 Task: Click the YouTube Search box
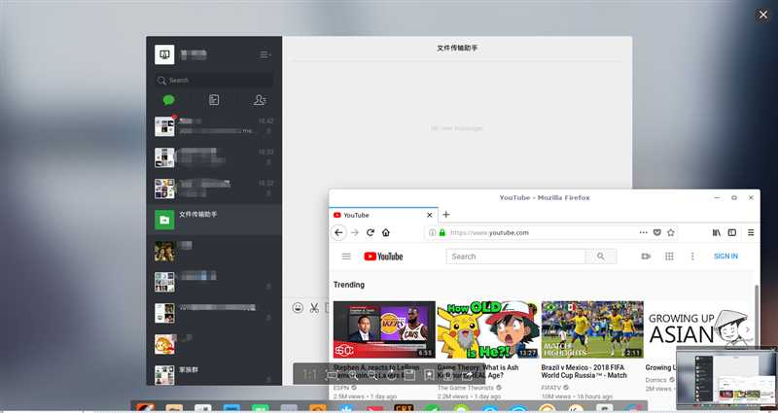515,257
